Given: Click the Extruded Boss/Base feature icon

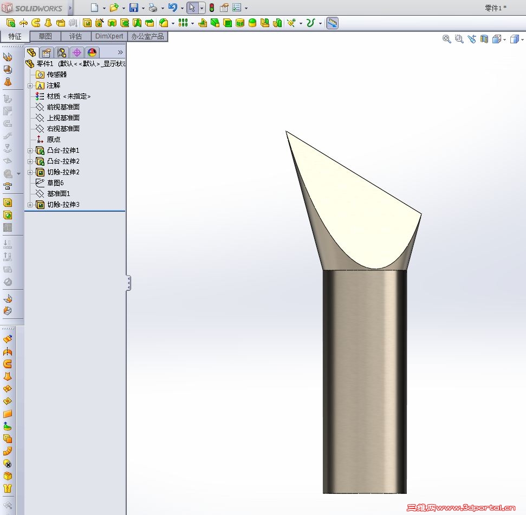Looking at the screenshot, I should (x=11, y=23).
